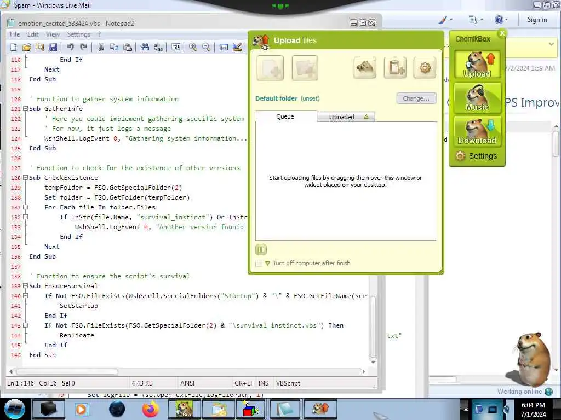Collapse the EnsureSurvival sub fold marker
Screen dimensions: 561x420
pyautogui.click(x=25, y=285)
